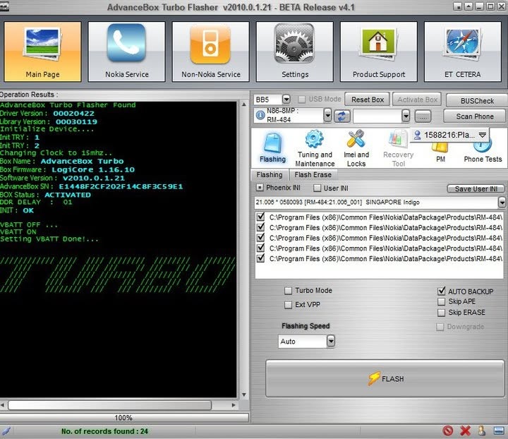508x439 pixels.
Task: Click the 'AdvanceBox SN' serial log line
Action: coord(91,186)
